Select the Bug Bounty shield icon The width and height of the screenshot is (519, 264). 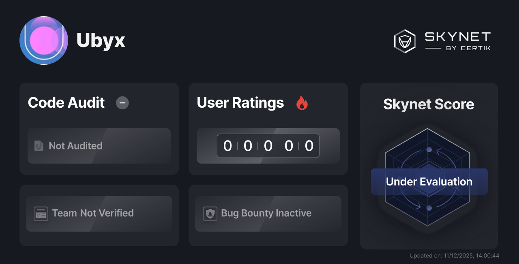tap(210, 213)
